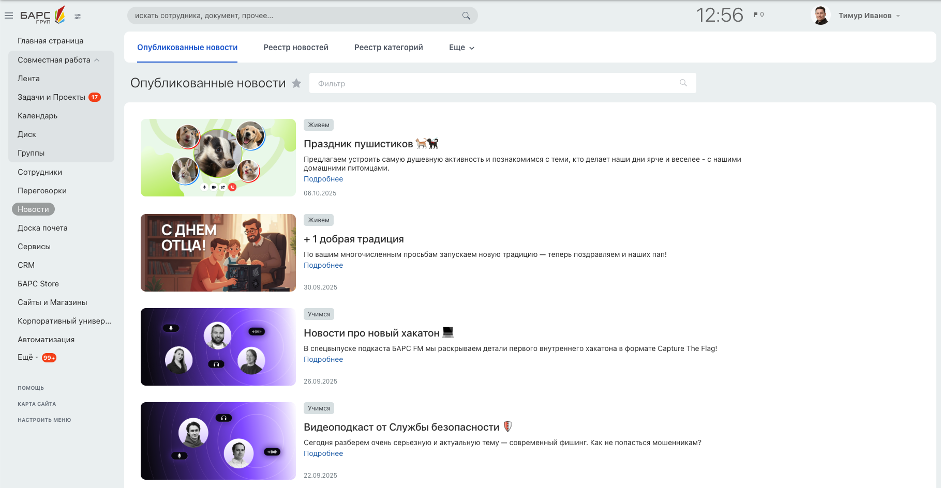Viewport: 941px width, 488px height.
Task: Click КАРТА САЙТА in the sidebar
Action: [37, 404]
